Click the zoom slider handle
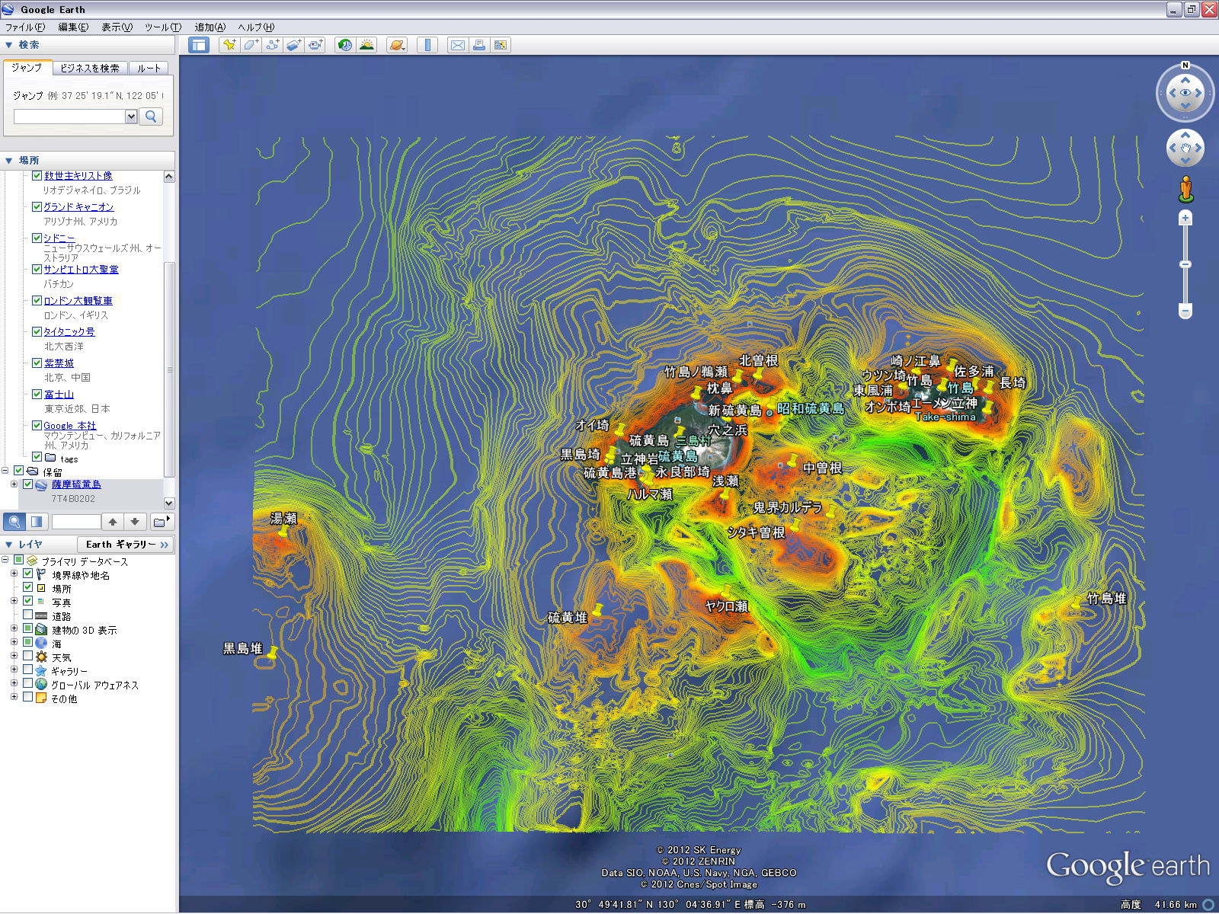 tap(1185, 264)
